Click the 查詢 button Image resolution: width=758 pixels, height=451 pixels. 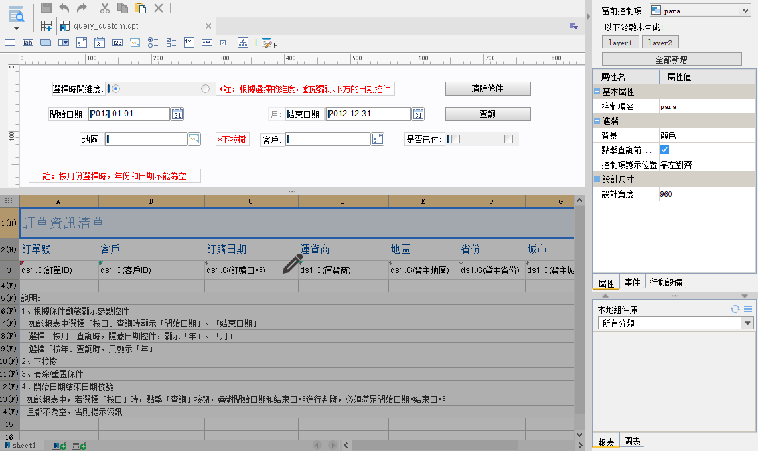pos(488,114)
